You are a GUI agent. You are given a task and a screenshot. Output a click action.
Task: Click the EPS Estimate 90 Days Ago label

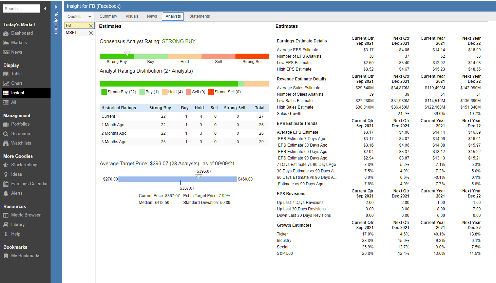coord(303,158)
